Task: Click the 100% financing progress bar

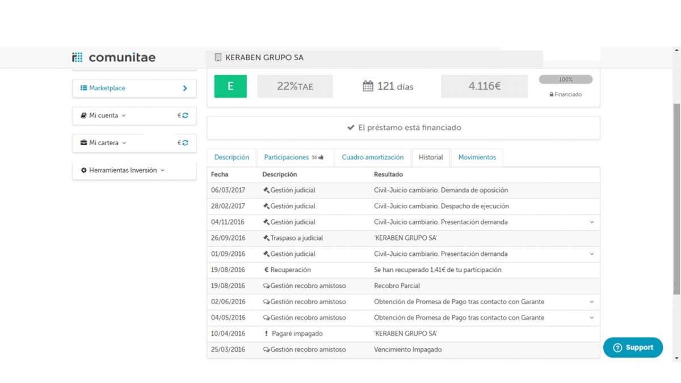Action: click(565, 80)
